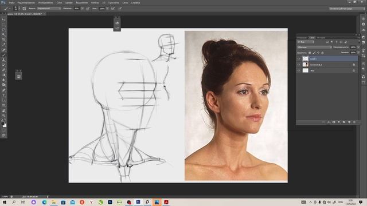This screenshot has height=206, width=367.
Task: Toggle lock image pixels brush icon
Action: point(314,53)
